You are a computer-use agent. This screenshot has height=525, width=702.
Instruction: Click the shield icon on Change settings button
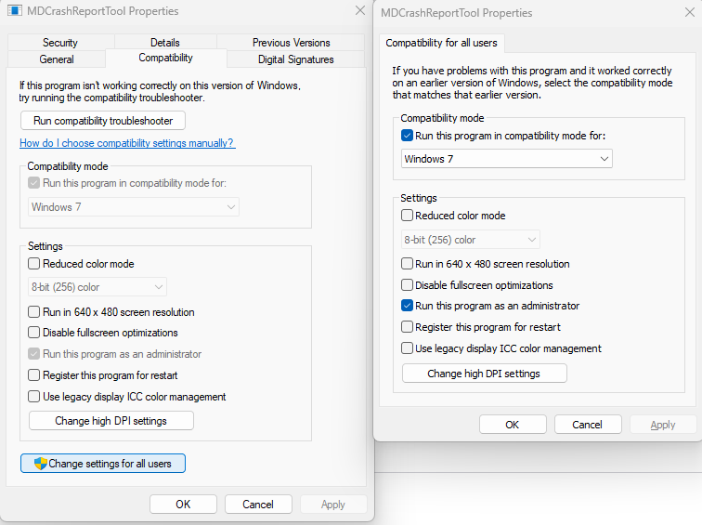41,464
